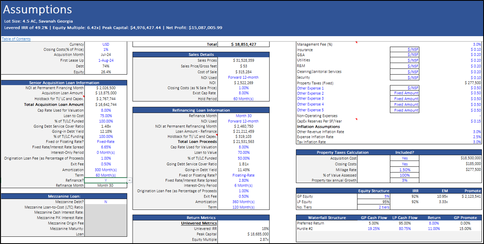Select the Sales Details NOI value $ 2,522,269
Viewport: 484px width, 244px height.
point(244,83)
